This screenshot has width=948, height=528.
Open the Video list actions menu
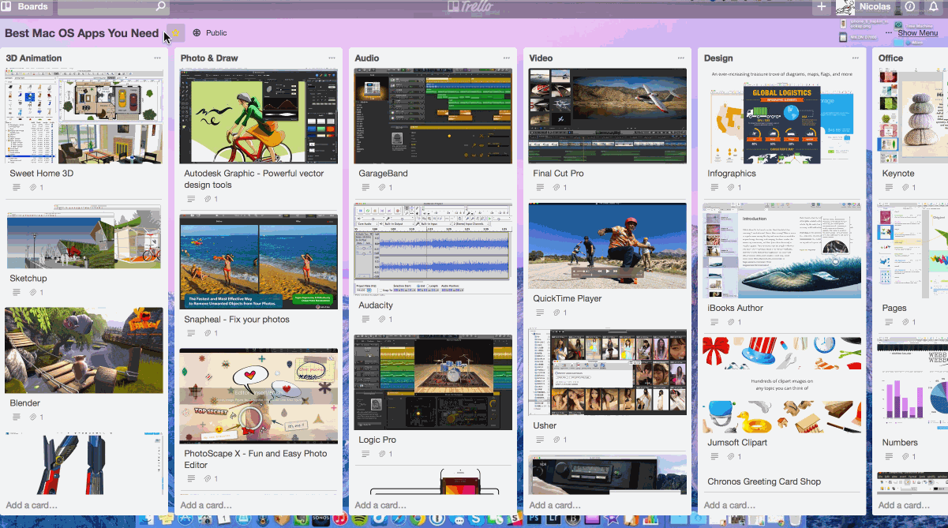[680, 58]
